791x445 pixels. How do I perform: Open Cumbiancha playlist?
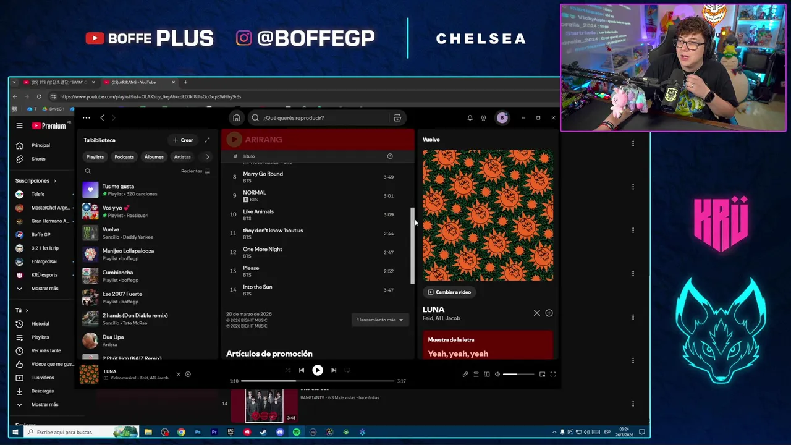coord(147,276)
